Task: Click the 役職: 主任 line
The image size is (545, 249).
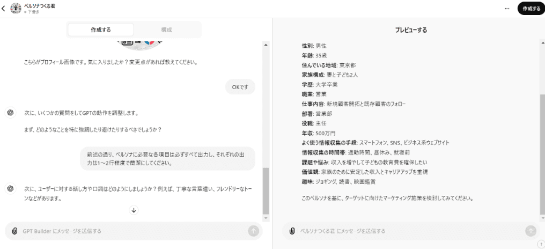Action: pyautogui.click(x=314, y=123)
